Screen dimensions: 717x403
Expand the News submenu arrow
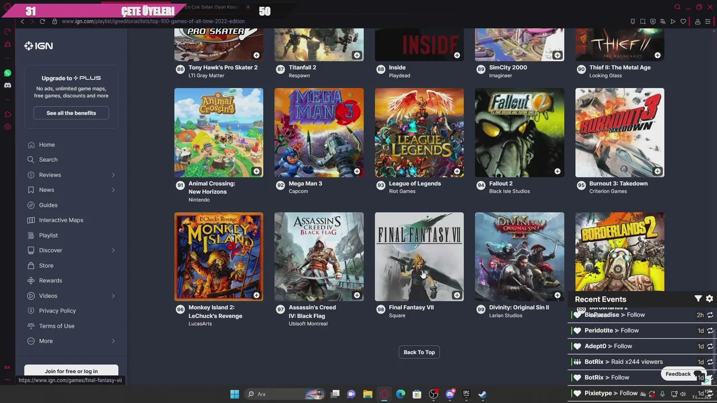[x=113, y=190]
